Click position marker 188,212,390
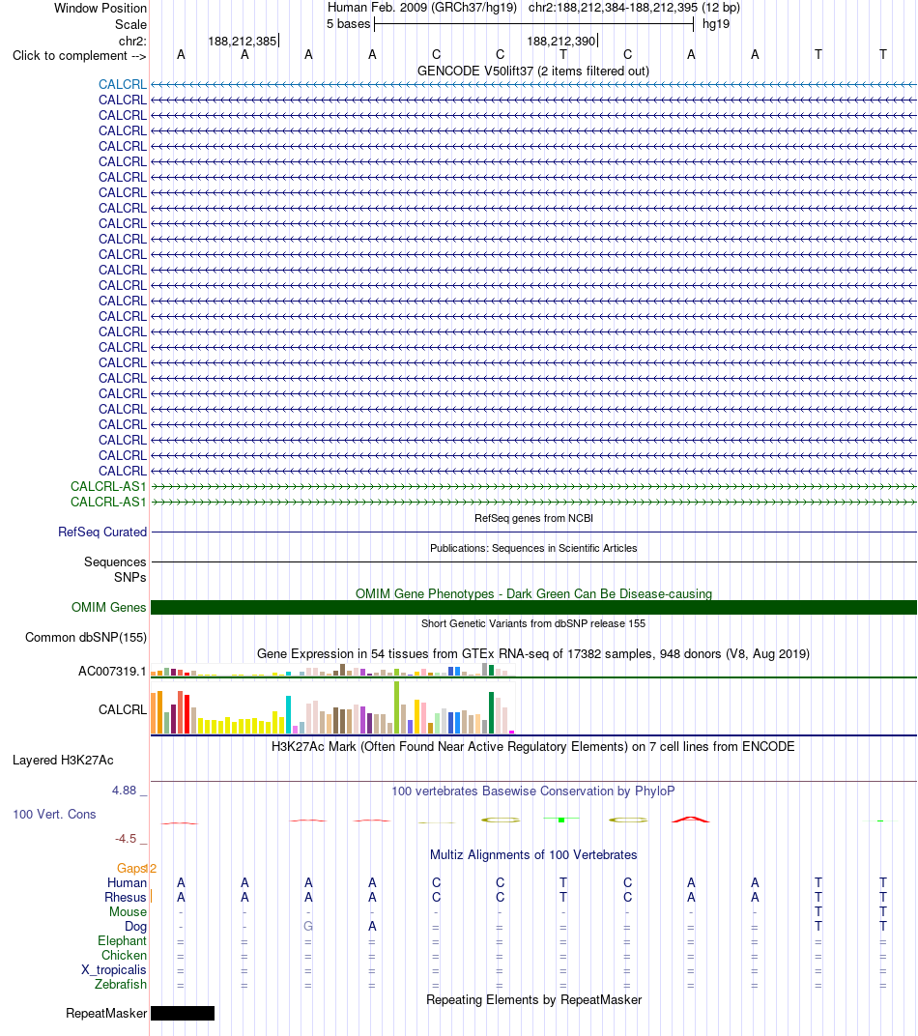Image resolution: width=918 pixels, height=1036 pixels. [561, 41]
